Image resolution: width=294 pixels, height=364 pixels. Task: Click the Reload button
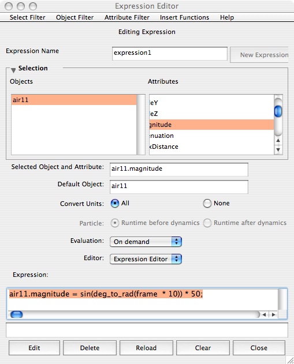146,348
